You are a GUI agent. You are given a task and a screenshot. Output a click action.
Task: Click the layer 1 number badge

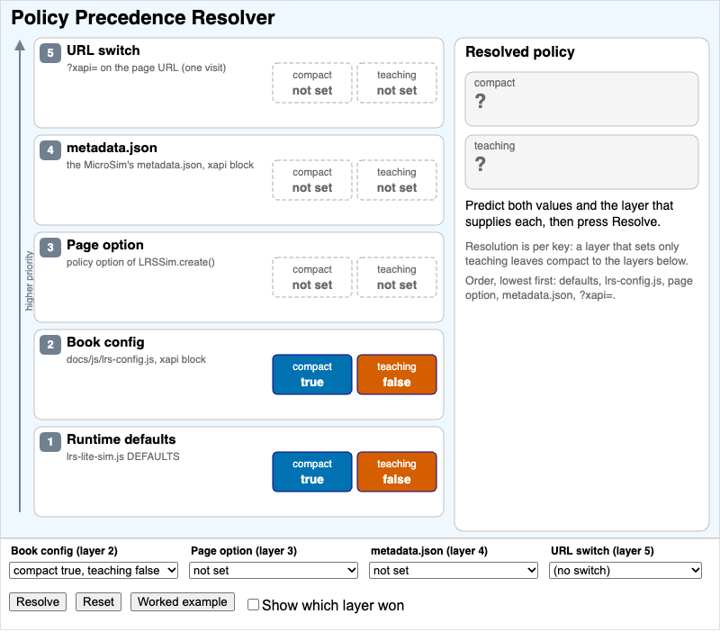coord(50,442)
